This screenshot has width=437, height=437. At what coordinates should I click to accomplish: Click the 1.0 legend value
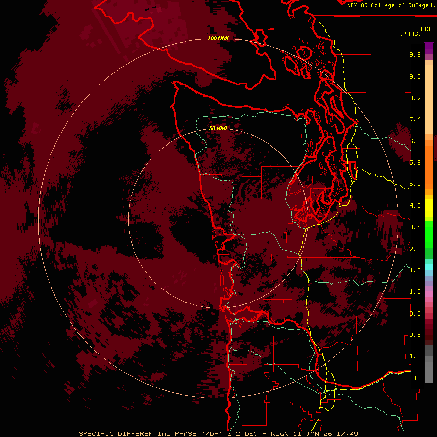415,292
